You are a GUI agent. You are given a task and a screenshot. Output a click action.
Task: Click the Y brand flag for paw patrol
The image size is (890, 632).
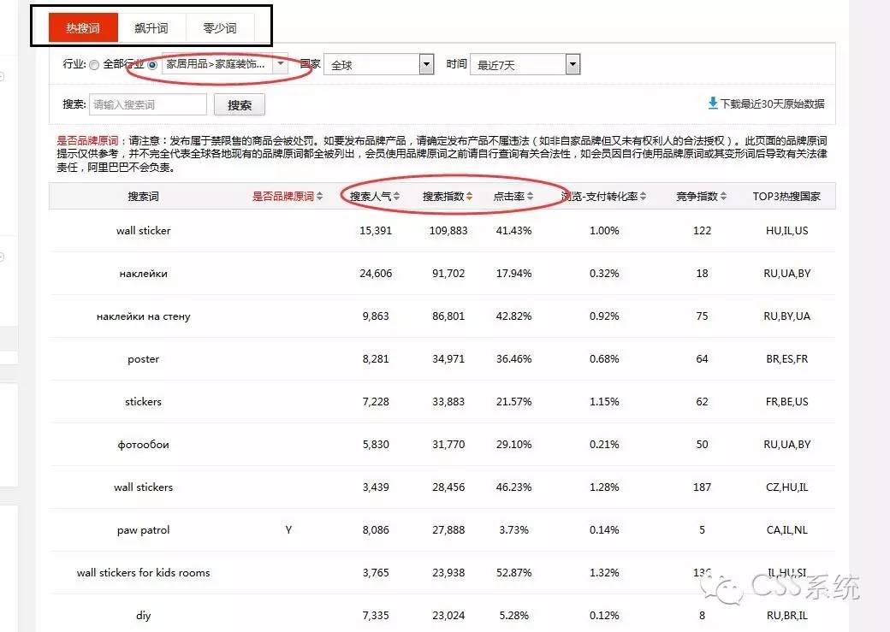(288, 530)
